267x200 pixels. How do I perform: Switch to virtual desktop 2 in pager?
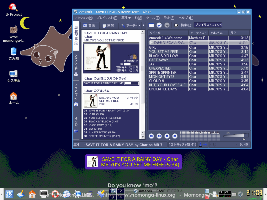121,191
